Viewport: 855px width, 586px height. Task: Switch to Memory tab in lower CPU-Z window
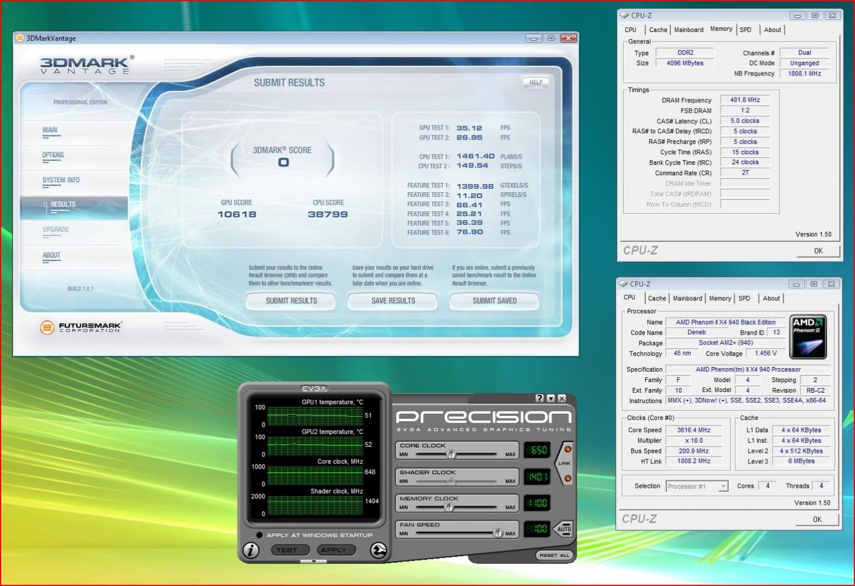pyautogui.click(x=720, y=299)
